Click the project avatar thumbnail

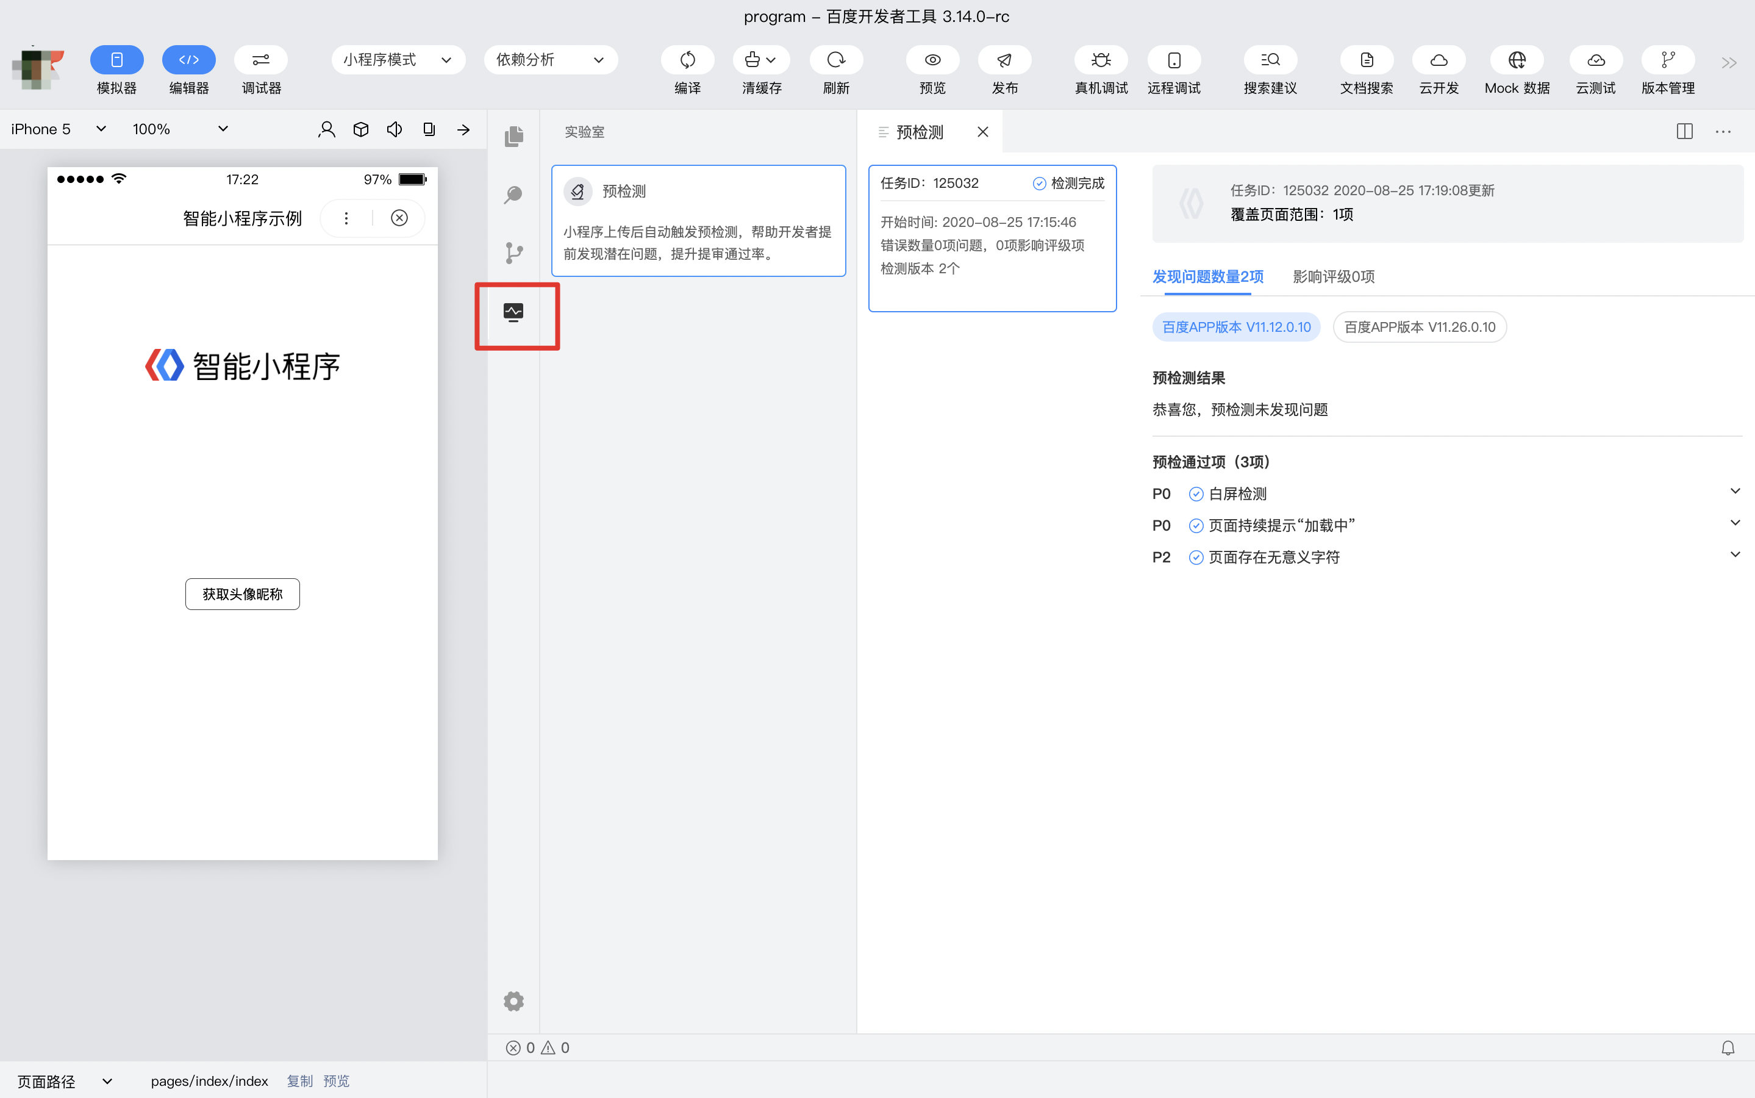pos(38,69)
